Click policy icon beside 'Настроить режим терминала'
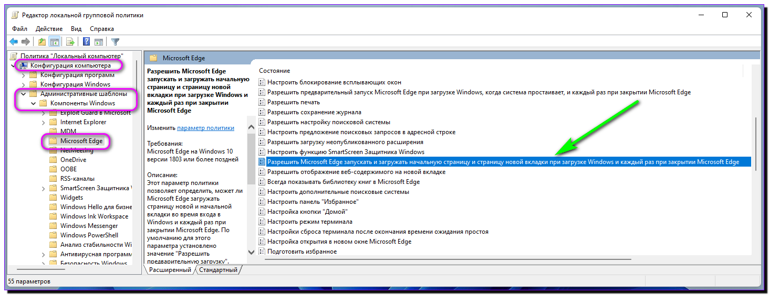 click(x=262, y=222)
